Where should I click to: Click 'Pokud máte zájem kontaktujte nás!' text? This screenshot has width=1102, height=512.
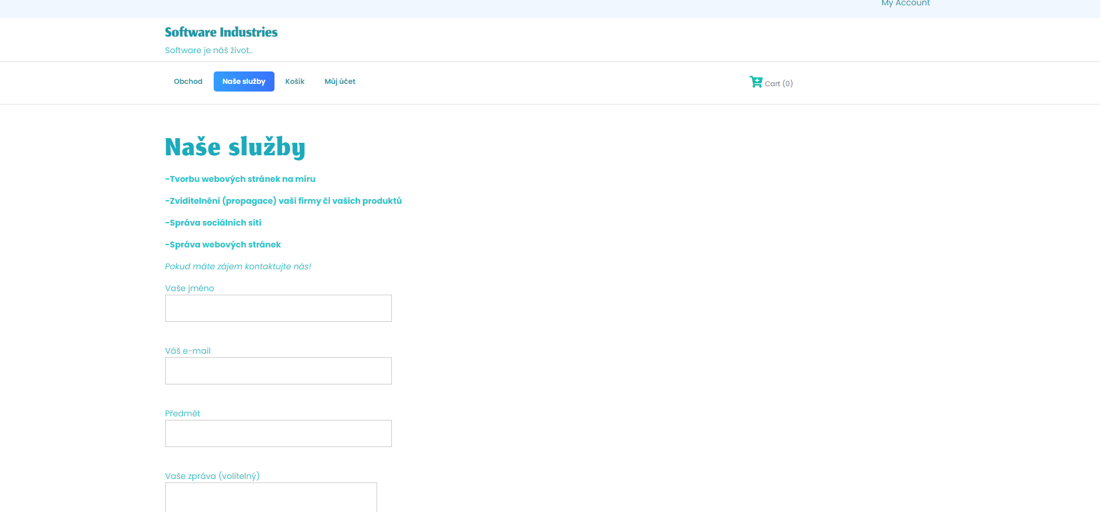pyautogui.click(x=238, y=266)
